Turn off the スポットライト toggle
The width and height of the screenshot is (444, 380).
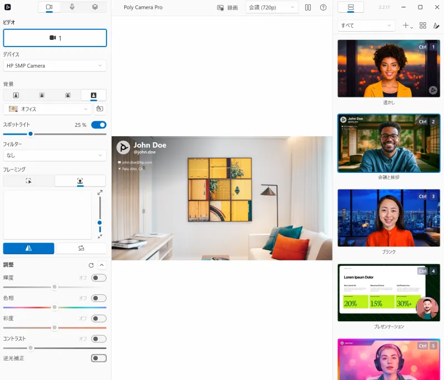[x=99, y=125]
